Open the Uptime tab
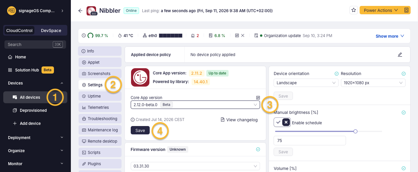The width and height of the screenshot is (418, 172). 100,96
